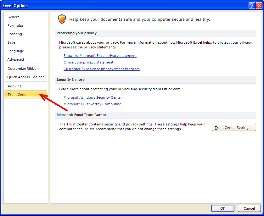Go to the Add-Ins category

(x=25, y=86)
